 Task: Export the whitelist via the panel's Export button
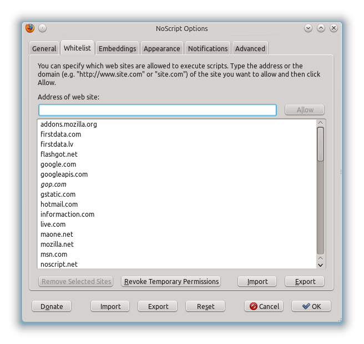[x=305, y=281]
